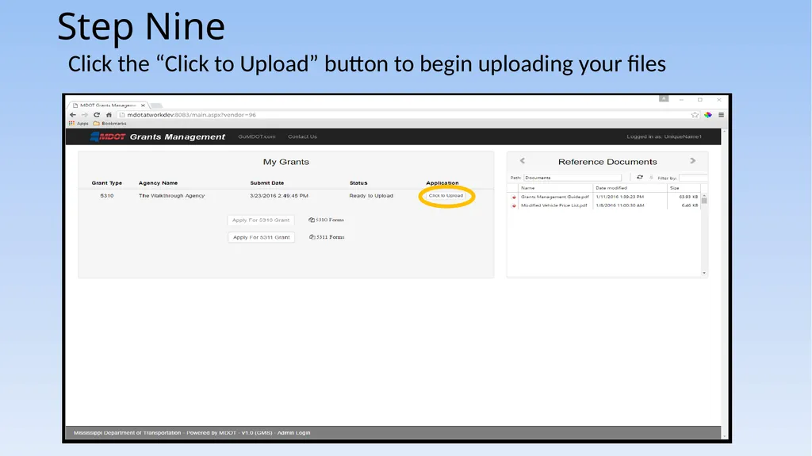The height and width of the screenshot is (456, 812).
Task: Click the Admin Login link in footer
Action: pos(293,433)
